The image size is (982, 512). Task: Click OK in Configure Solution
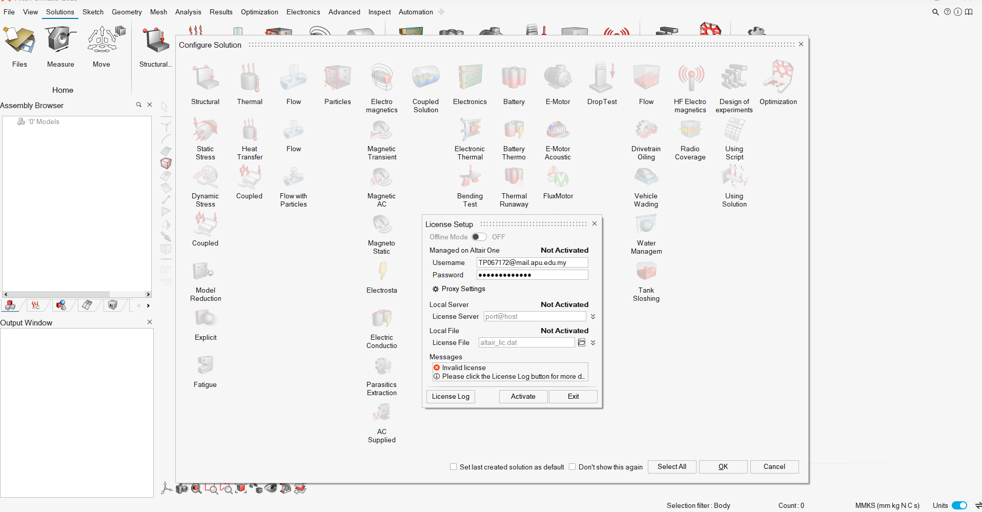coord(723,467)
